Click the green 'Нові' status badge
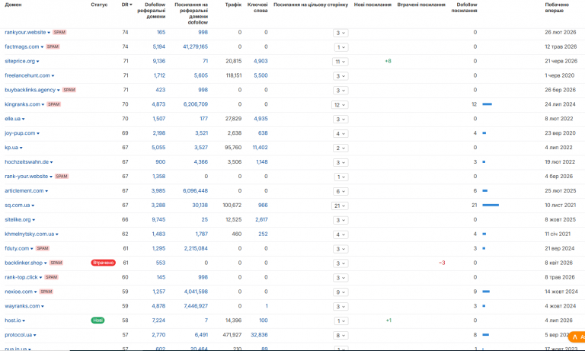The image size is (585, 351). [x=97, y=321]
